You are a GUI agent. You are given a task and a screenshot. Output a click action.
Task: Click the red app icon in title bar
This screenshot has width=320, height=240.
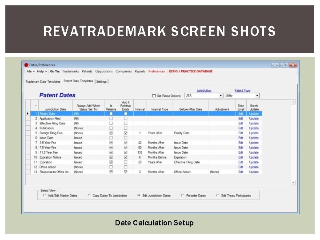point(26,65)
